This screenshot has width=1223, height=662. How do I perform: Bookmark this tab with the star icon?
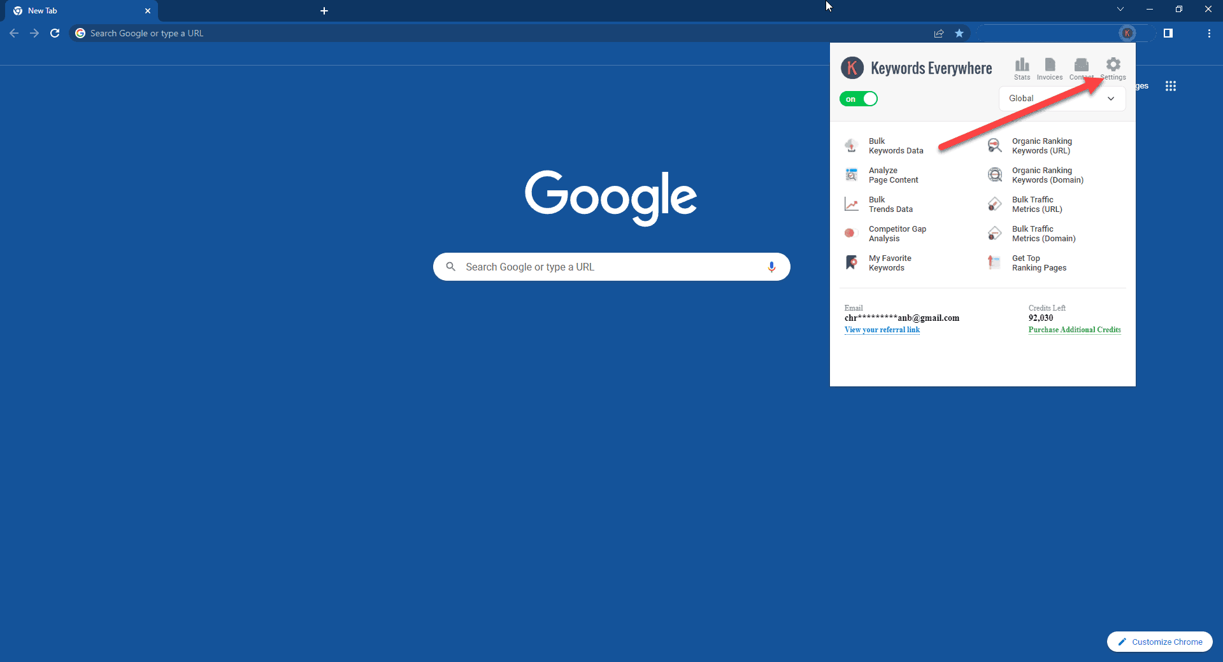[x=959, y=33]
